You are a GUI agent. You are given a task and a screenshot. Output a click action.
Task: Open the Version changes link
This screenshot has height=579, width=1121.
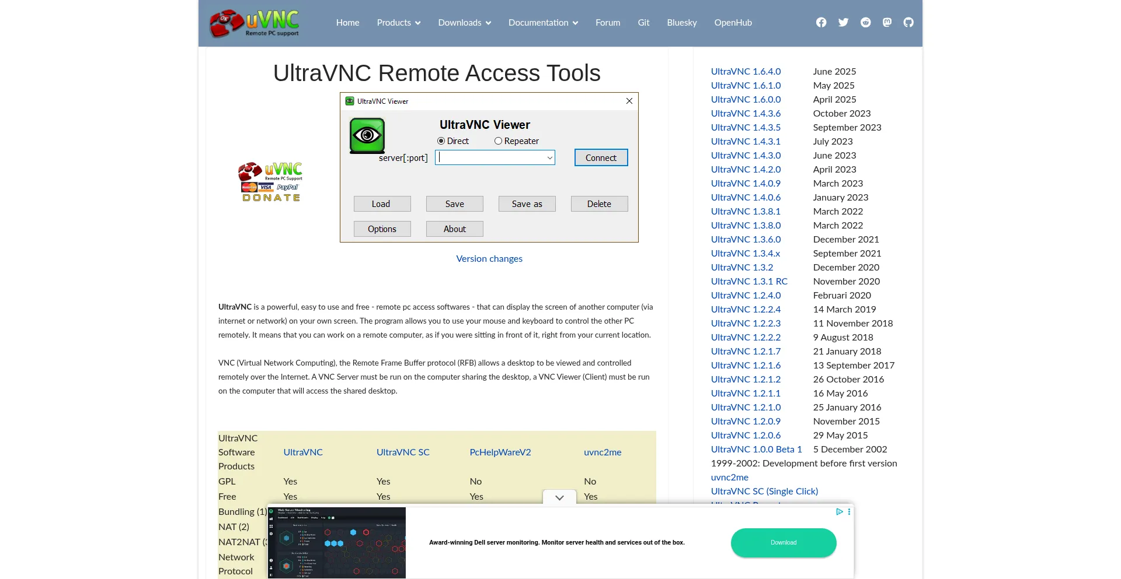point(489,258)
